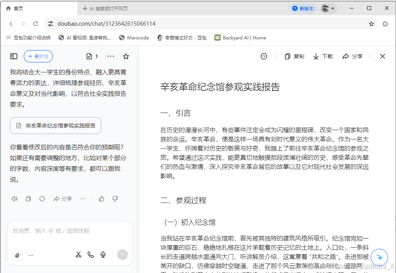Favorite this chat with star icon
This screenshot has height=273, width=396.
pos(126,56)
